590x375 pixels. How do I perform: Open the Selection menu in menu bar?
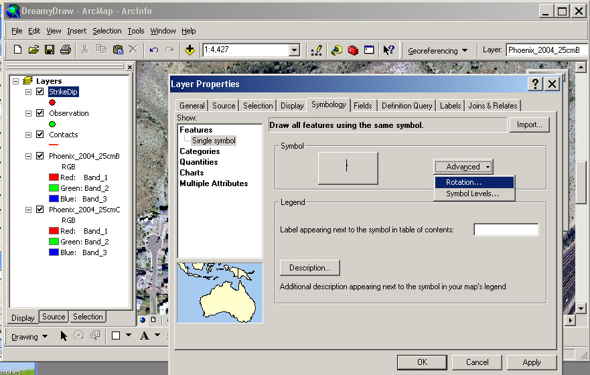[x=107, y=31]
